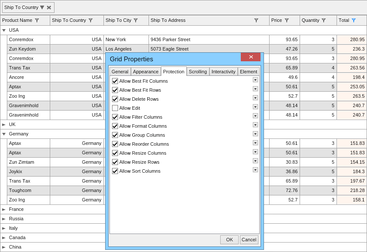
Task: Click the filter icon in Product Name header
Action: point(37,20)
